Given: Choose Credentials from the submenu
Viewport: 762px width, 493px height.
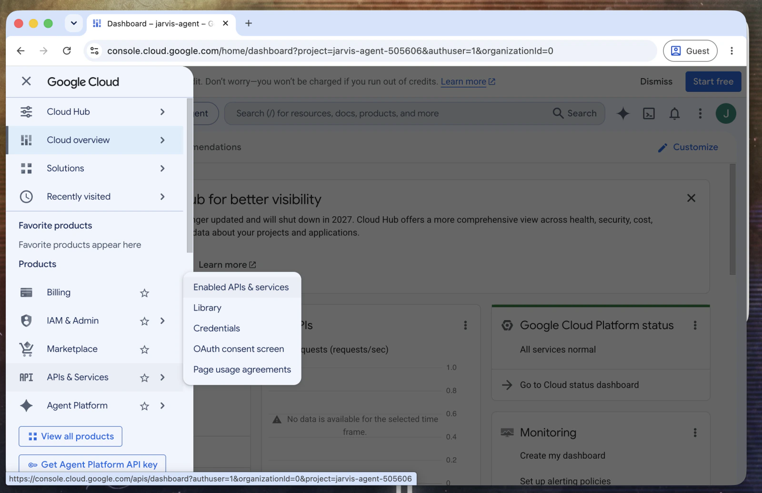Looking at the screenshot, I should point(242,328).
